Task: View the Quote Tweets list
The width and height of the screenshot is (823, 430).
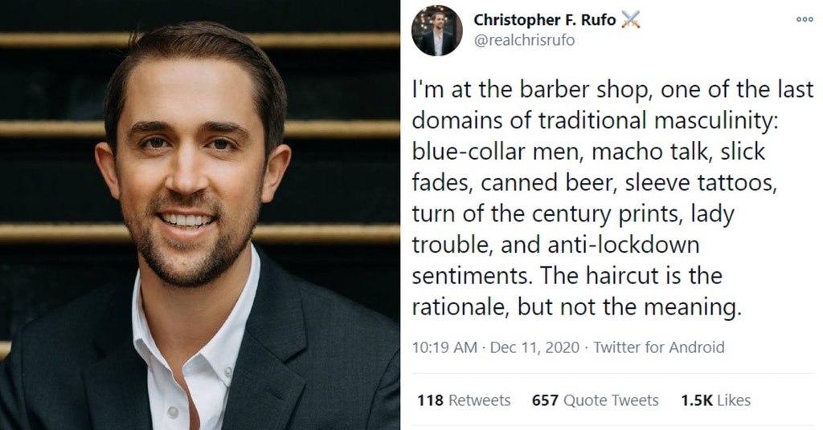Action: point(611,400)
